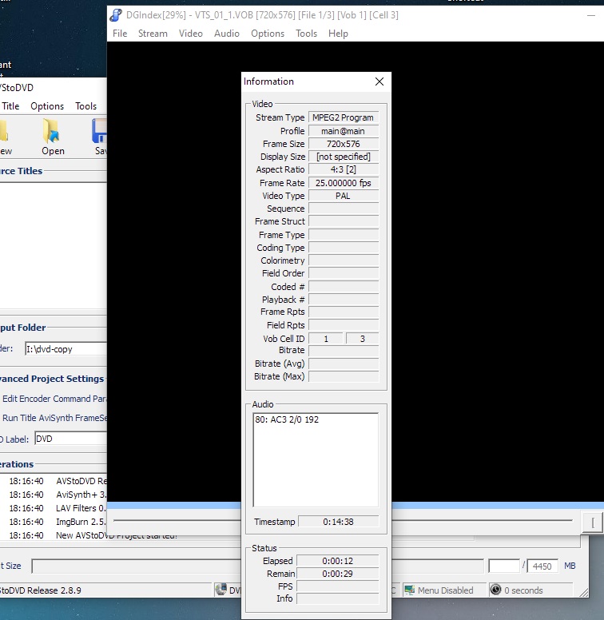Click the DVD Label input field

click(71, 439)
